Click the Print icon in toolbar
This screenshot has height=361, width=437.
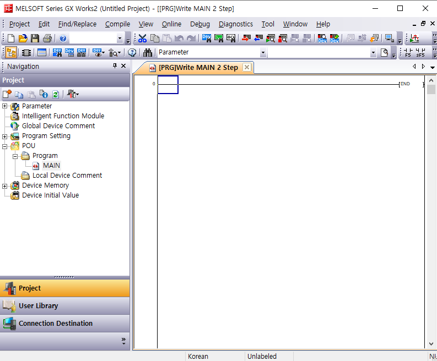pos(47,38)
